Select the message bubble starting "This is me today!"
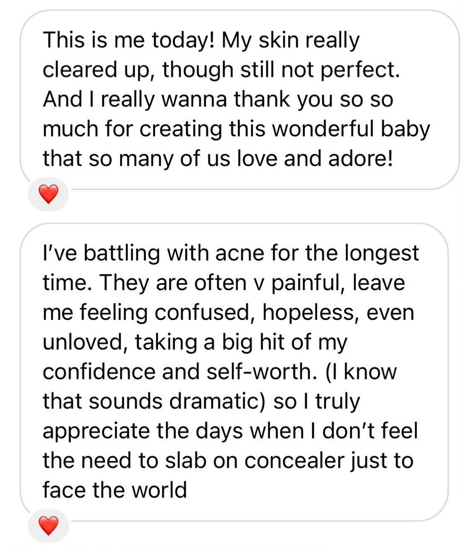 click(240, 100)
